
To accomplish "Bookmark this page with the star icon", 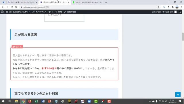I will (x=158, y=7).
